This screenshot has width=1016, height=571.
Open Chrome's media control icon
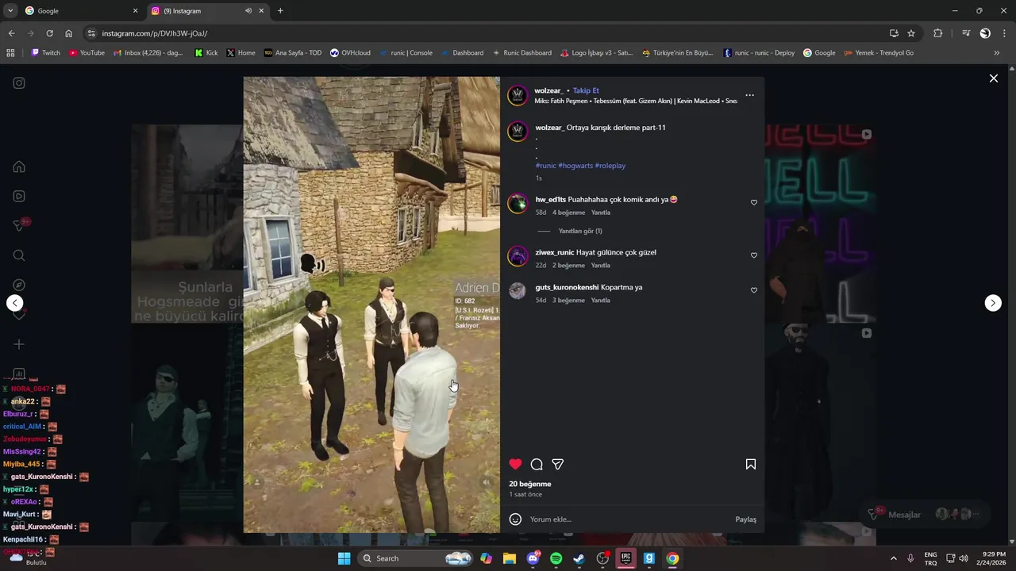click(966, 33)
